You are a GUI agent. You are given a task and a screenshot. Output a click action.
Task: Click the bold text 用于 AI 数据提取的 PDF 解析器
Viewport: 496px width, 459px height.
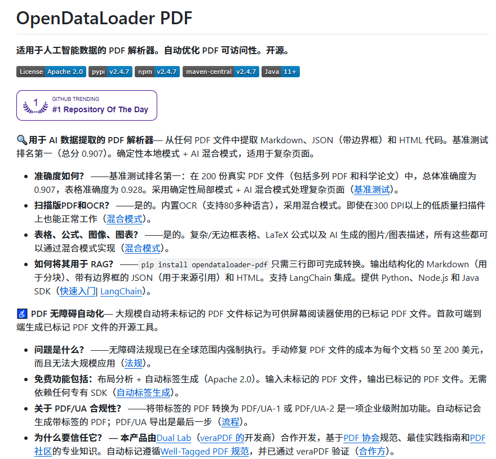[x=91, y=140]
